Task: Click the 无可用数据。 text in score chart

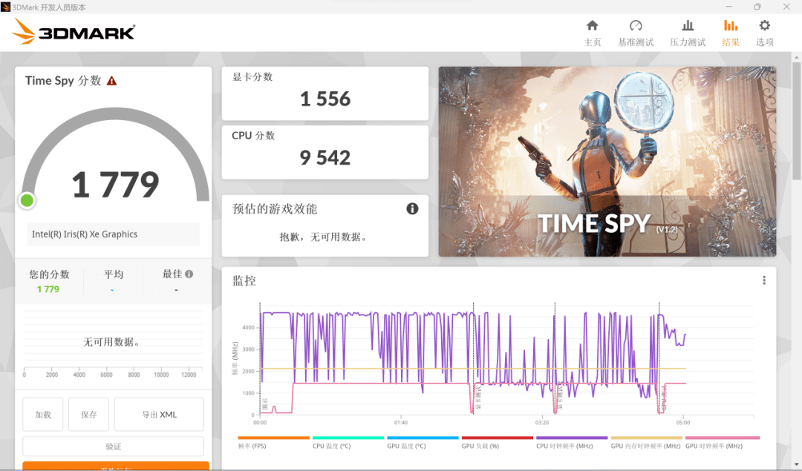Action: [x=111, y=342]
